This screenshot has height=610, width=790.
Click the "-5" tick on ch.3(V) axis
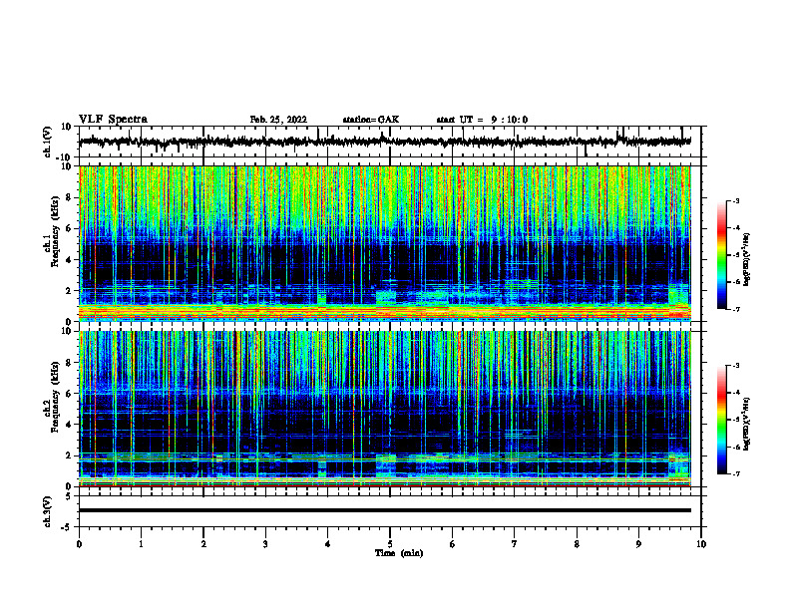tap(68, 527)
